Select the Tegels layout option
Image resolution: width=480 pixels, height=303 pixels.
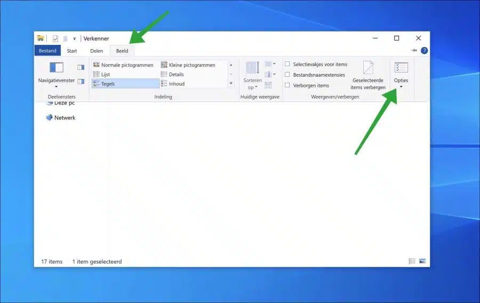click(x=125, y=84)
